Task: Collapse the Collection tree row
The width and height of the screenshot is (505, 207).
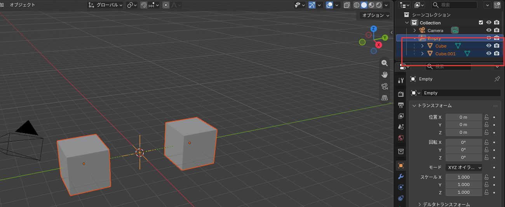Action: [407, 23]
